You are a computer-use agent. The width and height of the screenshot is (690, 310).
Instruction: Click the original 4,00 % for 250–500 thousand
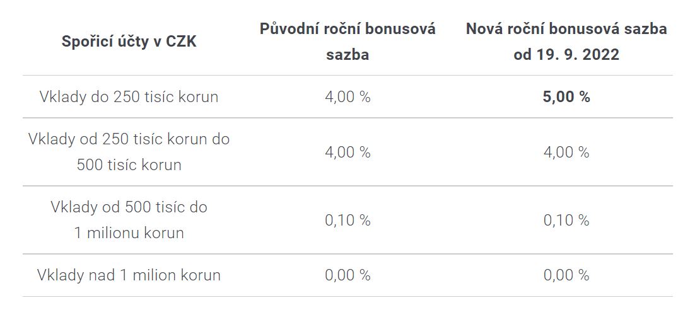(x=348, y=152)
